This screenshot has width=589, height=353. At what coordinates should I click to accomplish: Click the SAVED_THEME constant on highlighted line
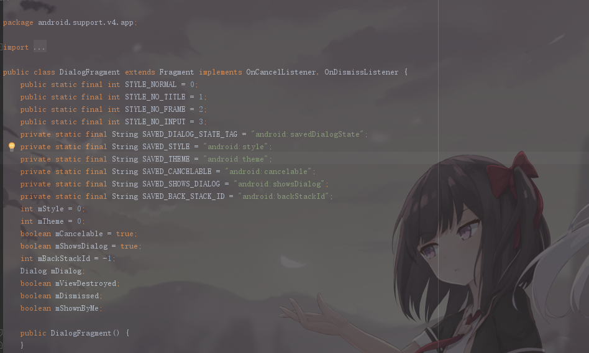166,159
